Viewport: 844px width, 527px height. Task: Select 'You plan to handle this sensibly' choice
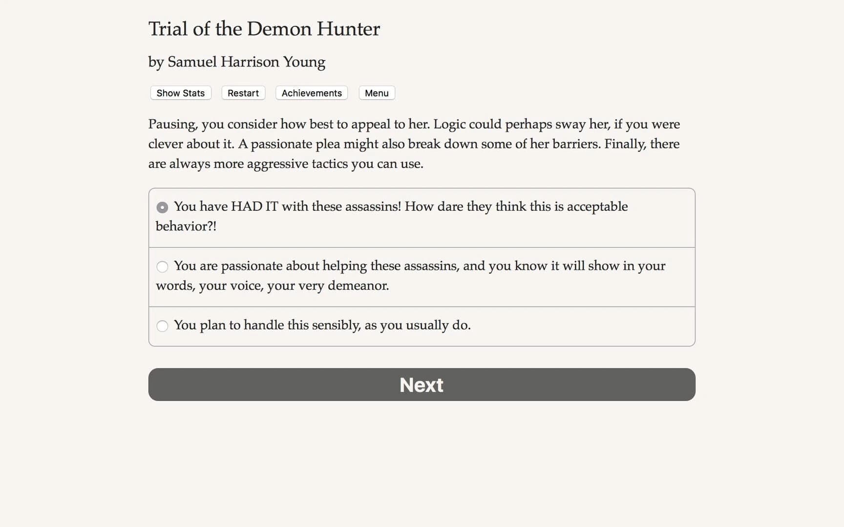[323, 325]
